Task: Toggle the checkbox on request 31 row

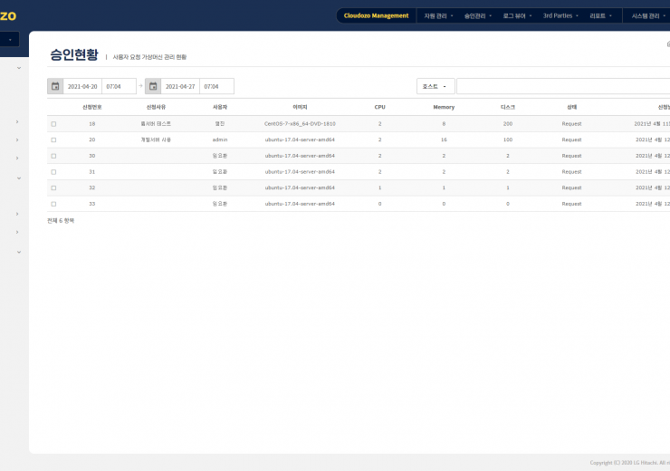Action: tap(53, 172)
